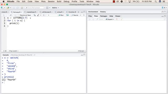
Task: Click the Run button
Action: tap(61, 15)
